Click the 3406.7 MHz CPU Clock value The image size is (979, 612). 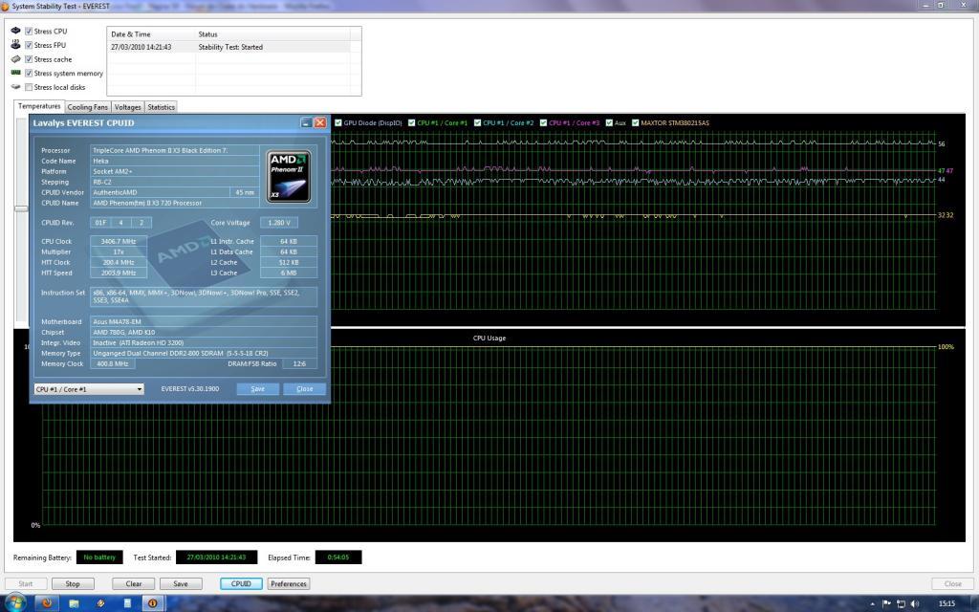click(x=118, y=241)
